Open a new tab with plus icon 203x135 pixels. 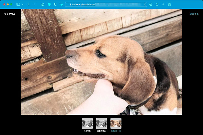point(163,4)
